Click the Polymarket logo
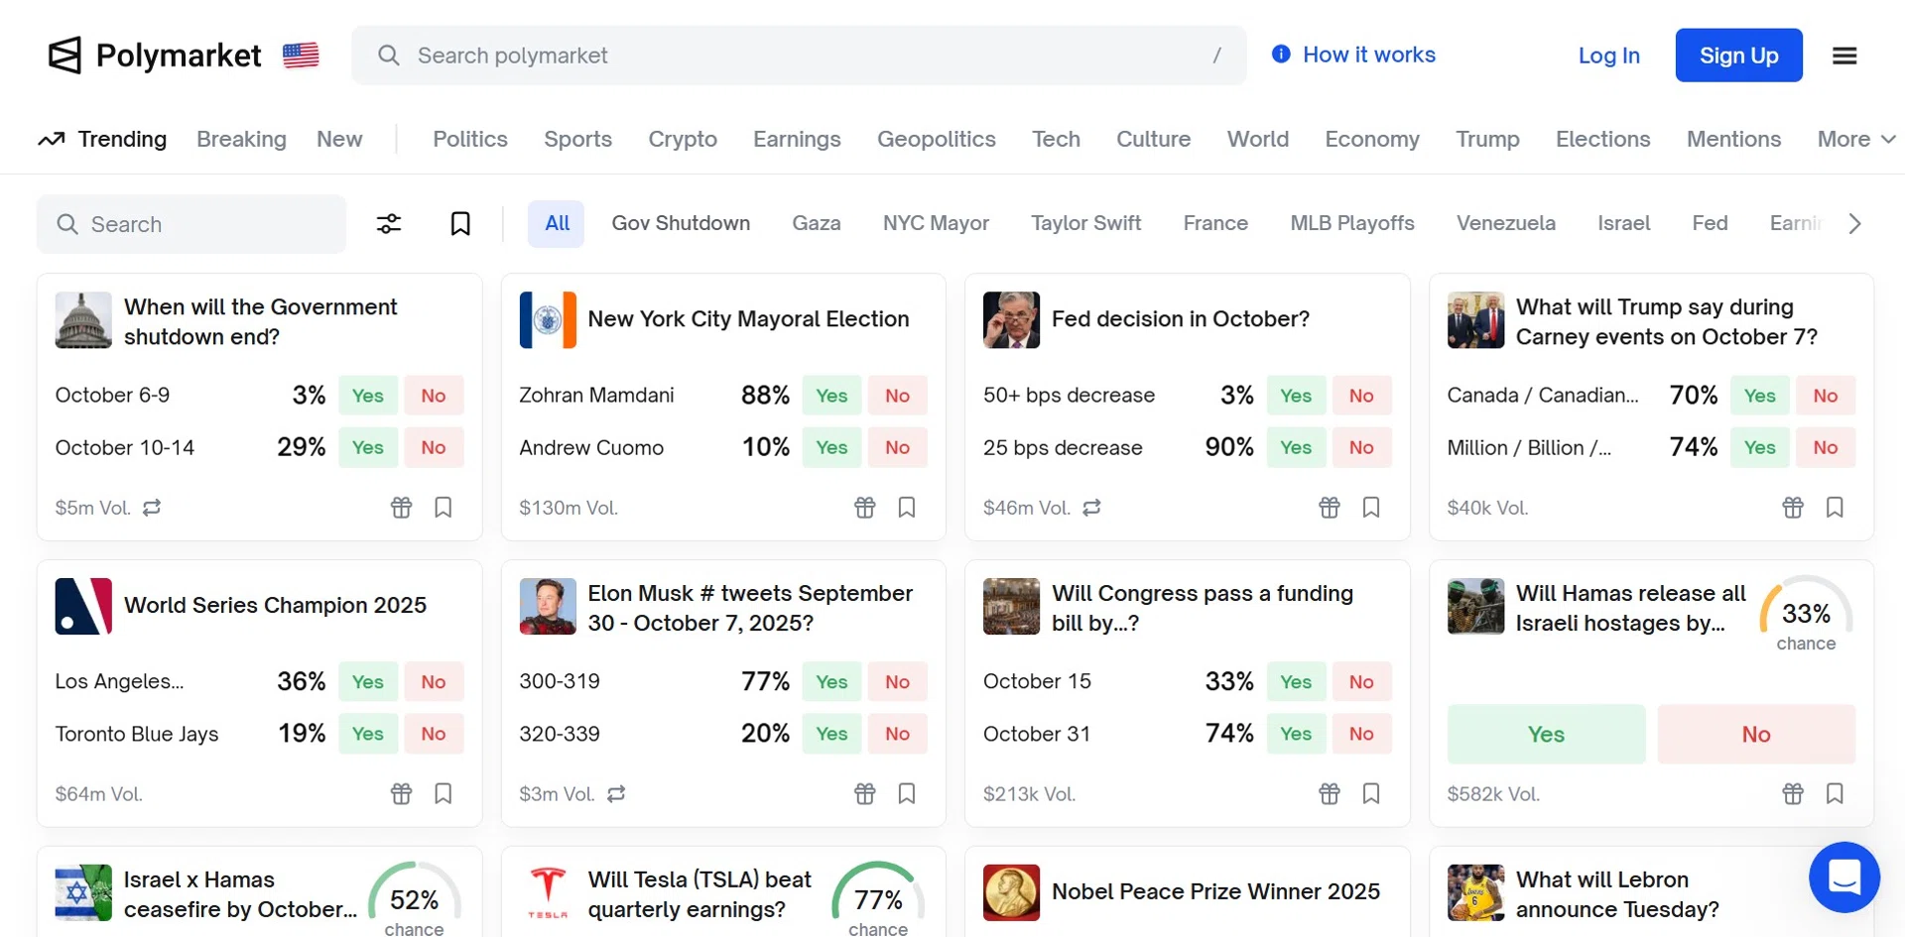The width and height of the screenshot is (1905, 937). (155, 56)
